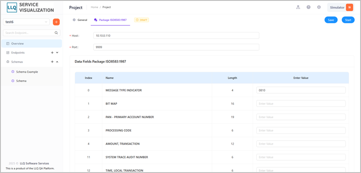This screenshot has width=361, height=173.
Task: Switch to the General tab
Action: [80, 20]
